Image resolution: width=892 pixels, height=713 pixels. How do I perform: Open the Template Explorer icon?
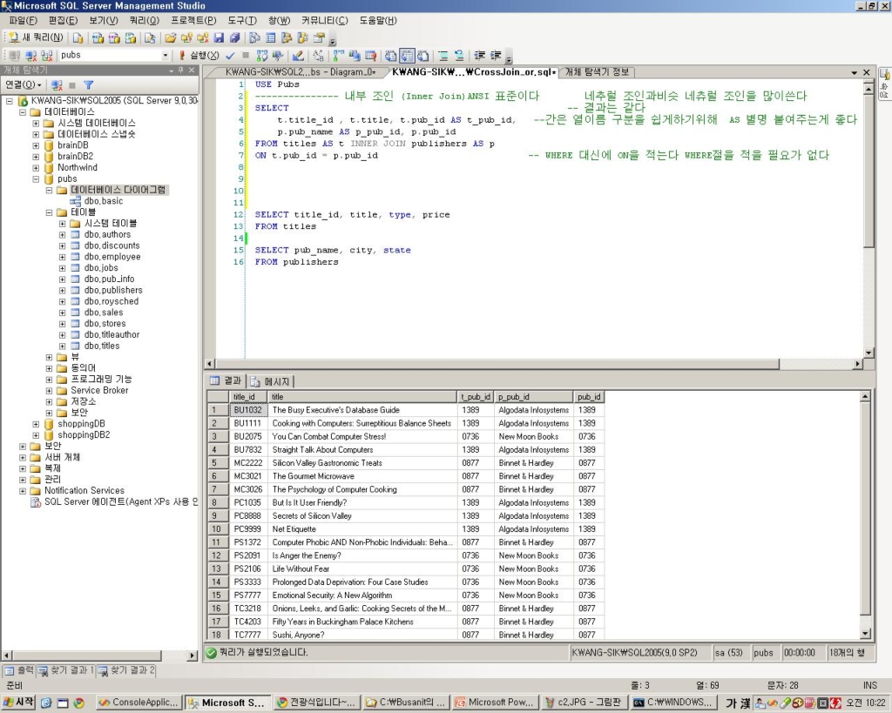pos(303,38)
